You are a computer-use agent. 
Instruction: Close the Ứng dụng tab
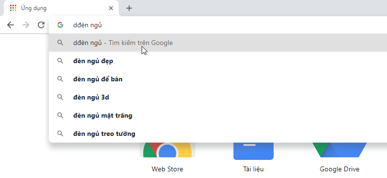point(111,8)
